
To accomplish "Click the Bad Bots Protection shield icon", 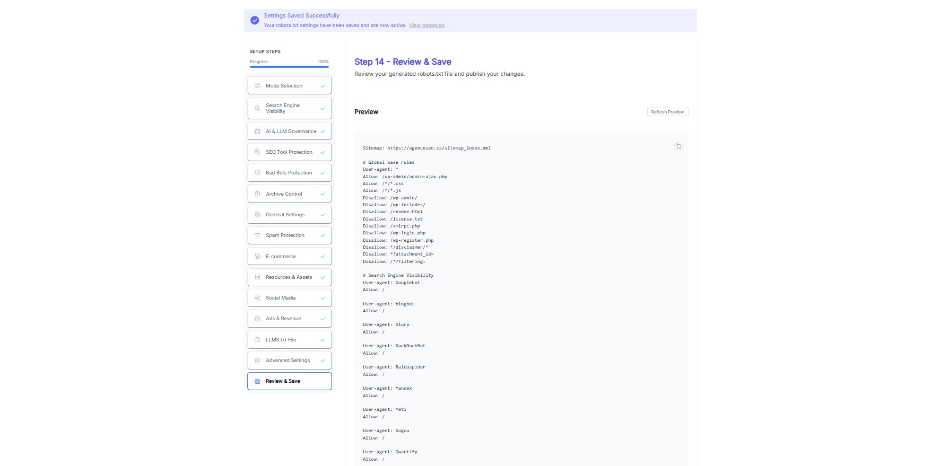I will click(257, 173).
